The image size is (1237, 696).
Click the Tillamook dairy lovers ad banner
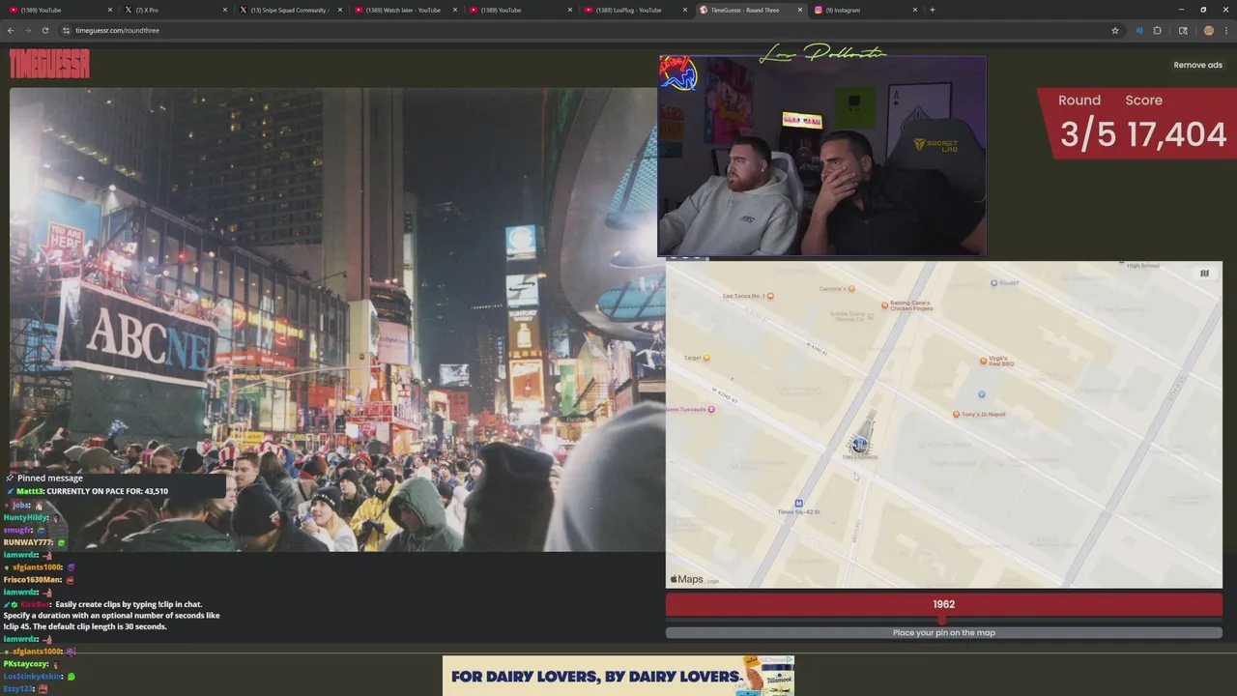(618, 676)
